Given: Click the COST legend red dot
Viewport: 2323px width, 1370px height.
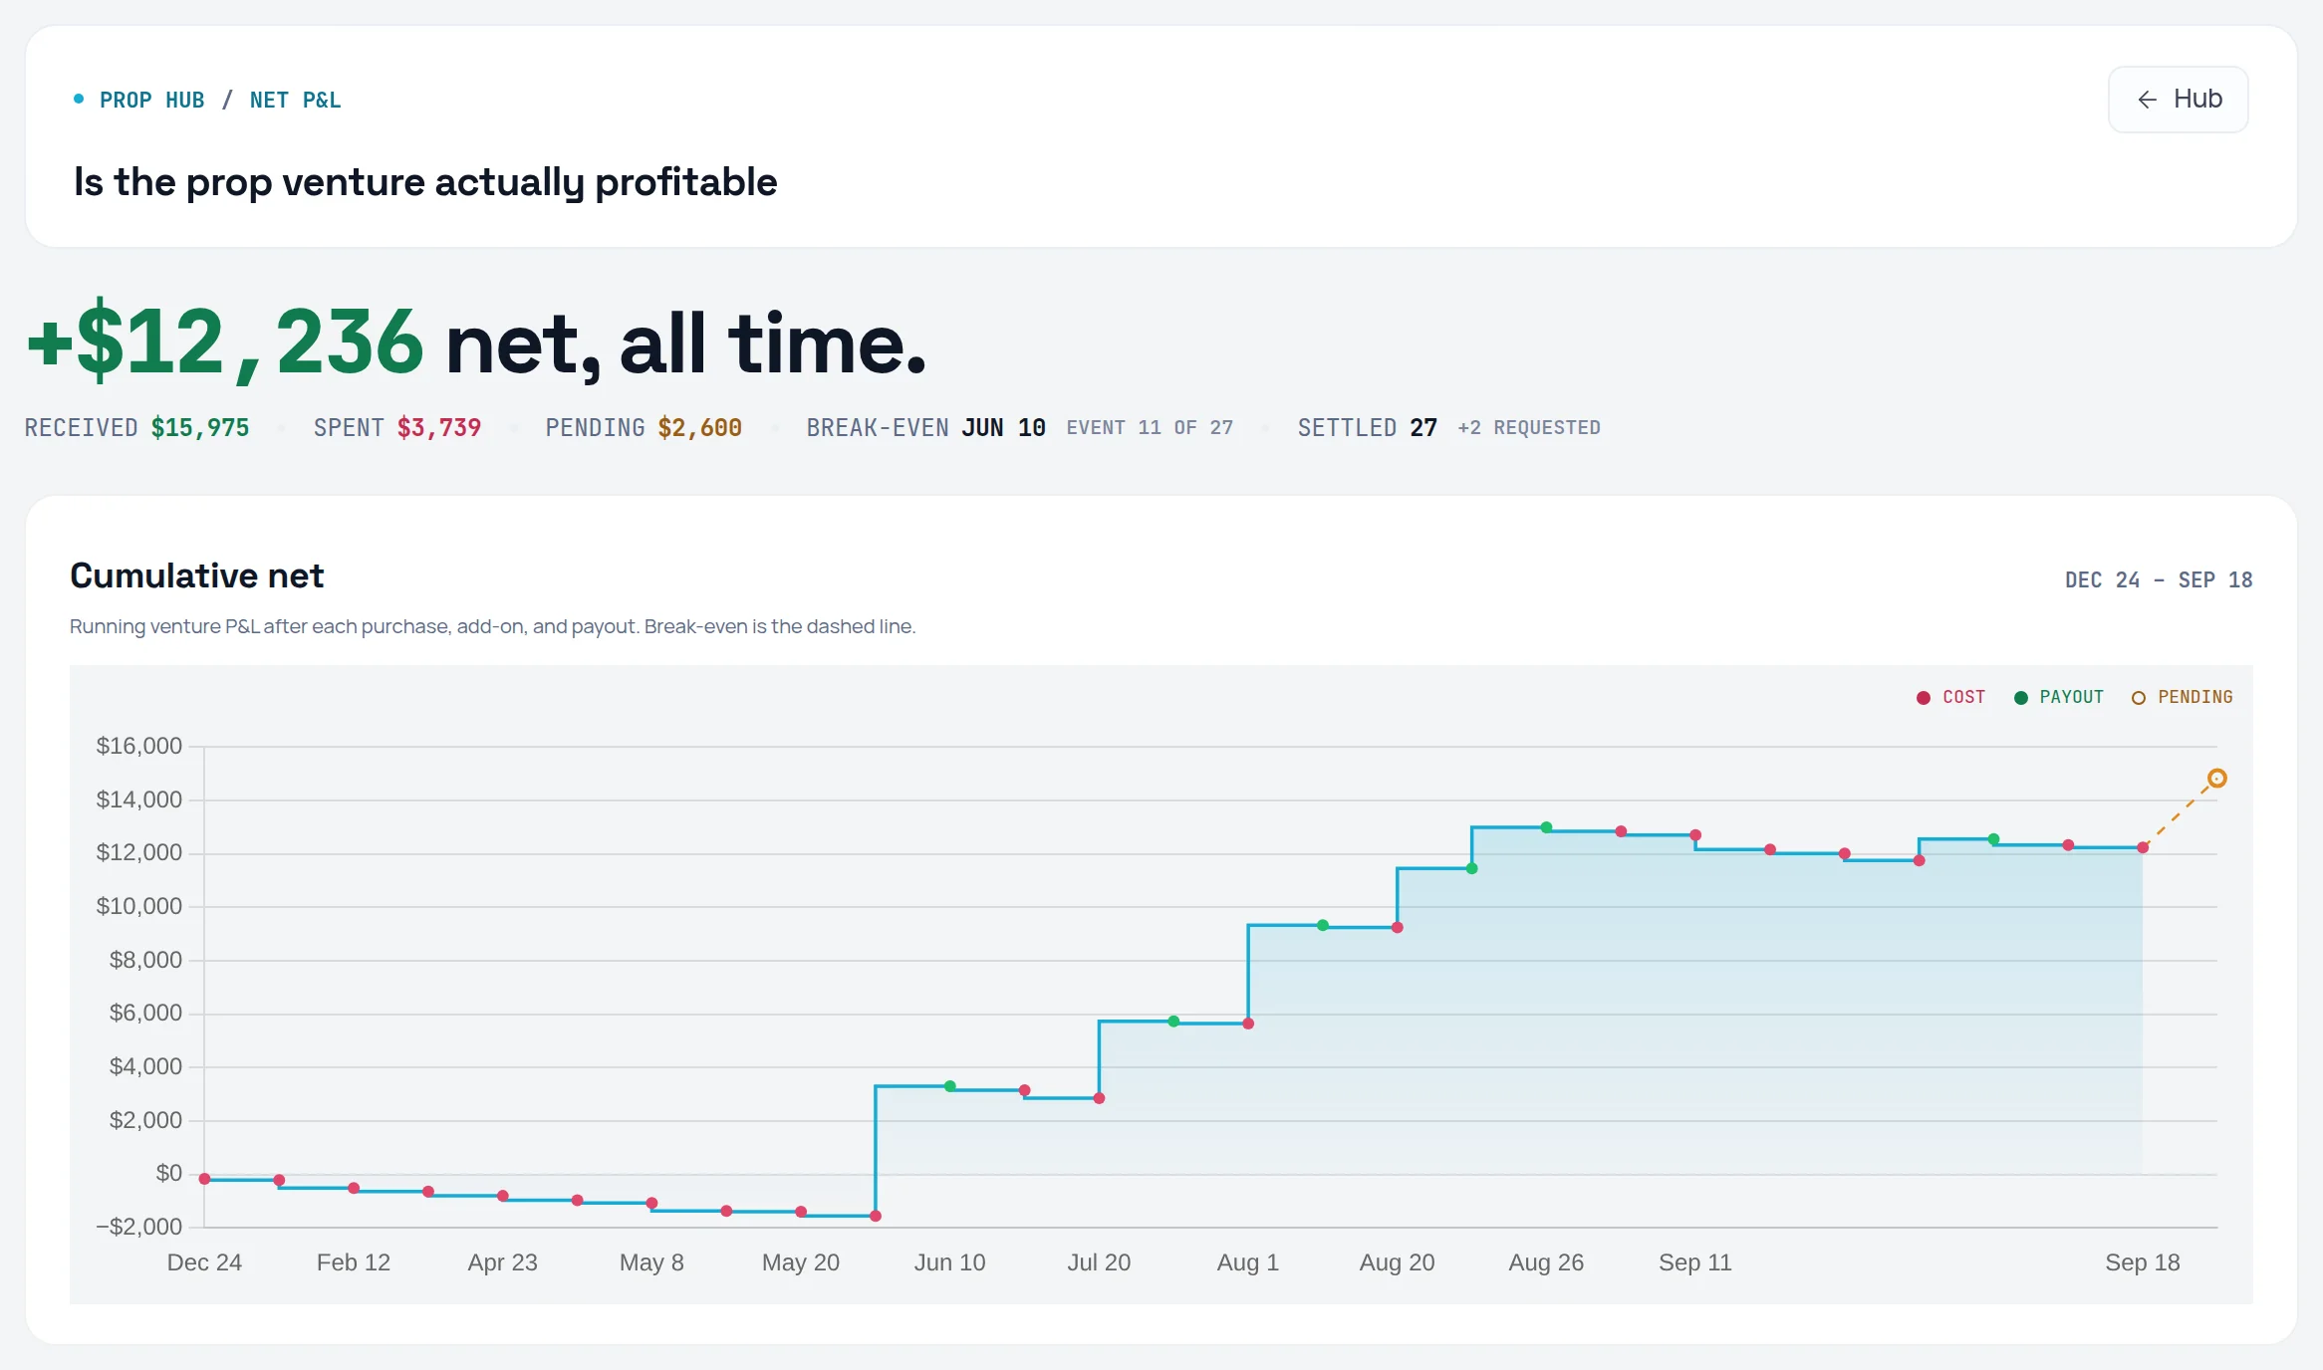Looking at the screenshot, I should point(1924,698).
